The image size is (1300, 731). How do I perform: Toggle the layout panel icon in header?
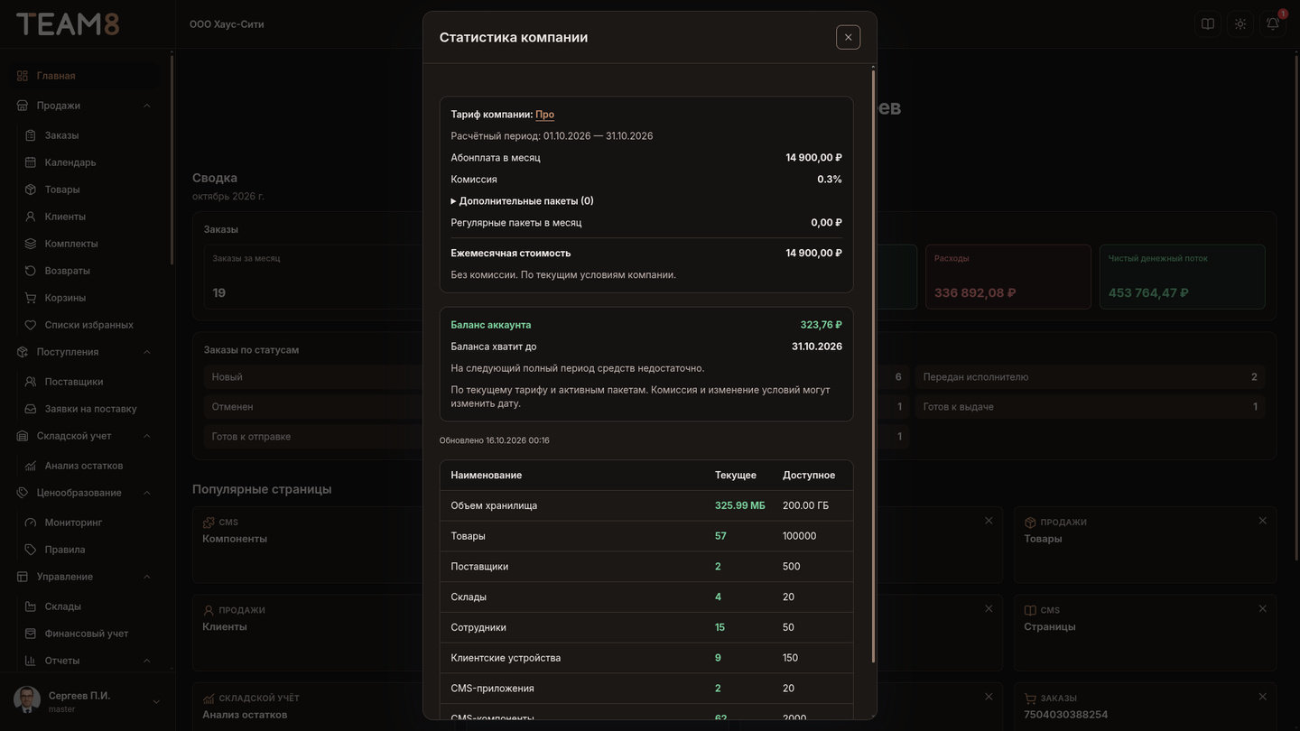(x=1208, y=23)
